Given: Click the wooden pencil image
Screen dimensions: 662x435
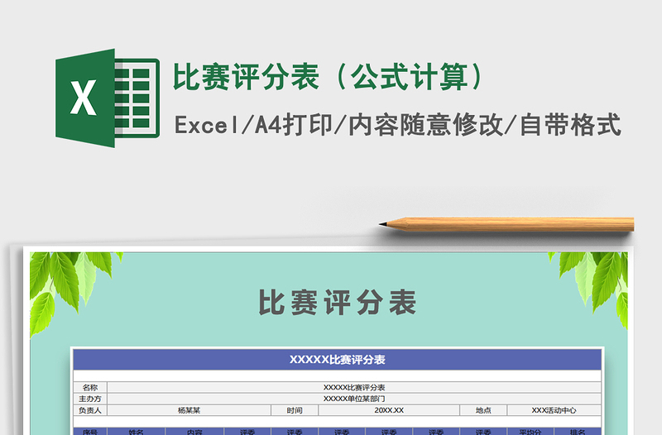Looking at the screenshot, I should click(x=506, y=224).
